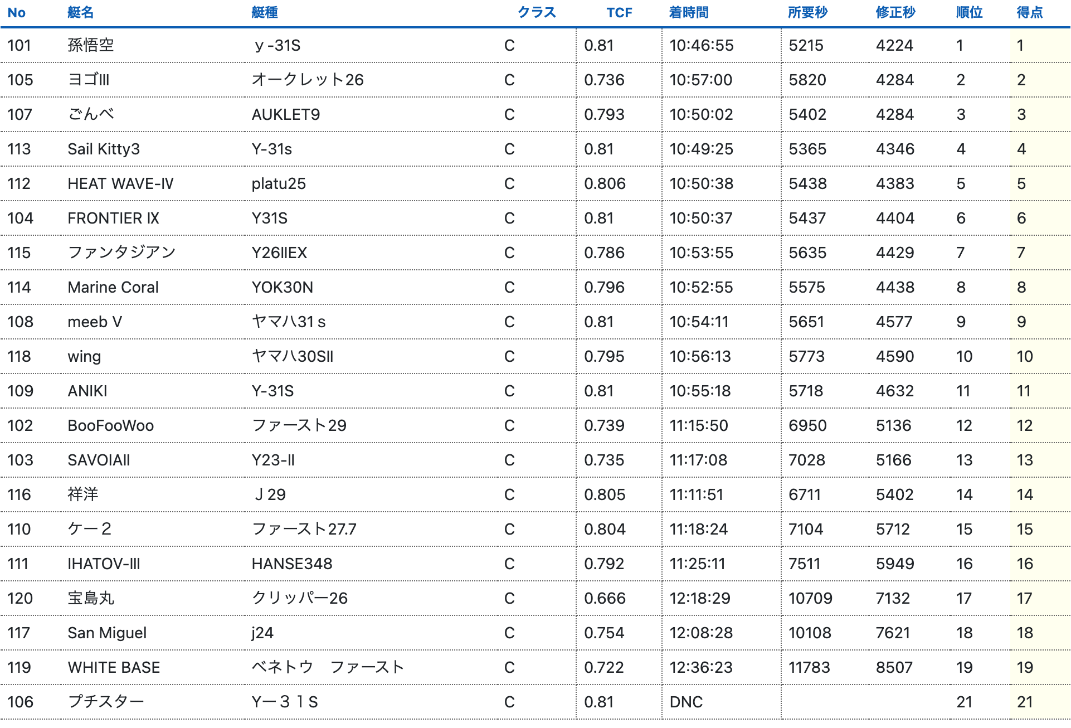This screenshot has height=728, width=1071.
Task: Click the Sail Kitty3 boat name
Action: [104, 149]
